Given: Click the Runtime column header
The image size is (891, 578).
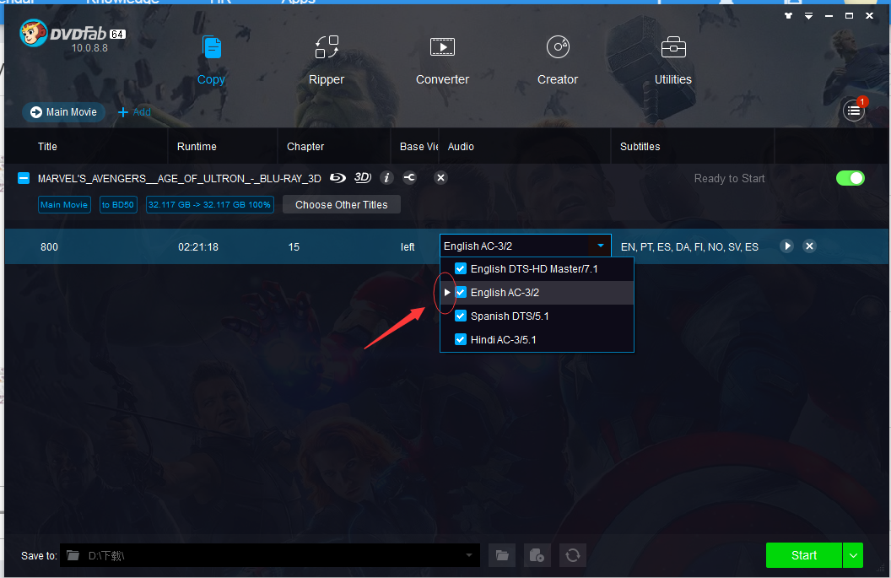Looking at the screenshot, I should [197, 147].
